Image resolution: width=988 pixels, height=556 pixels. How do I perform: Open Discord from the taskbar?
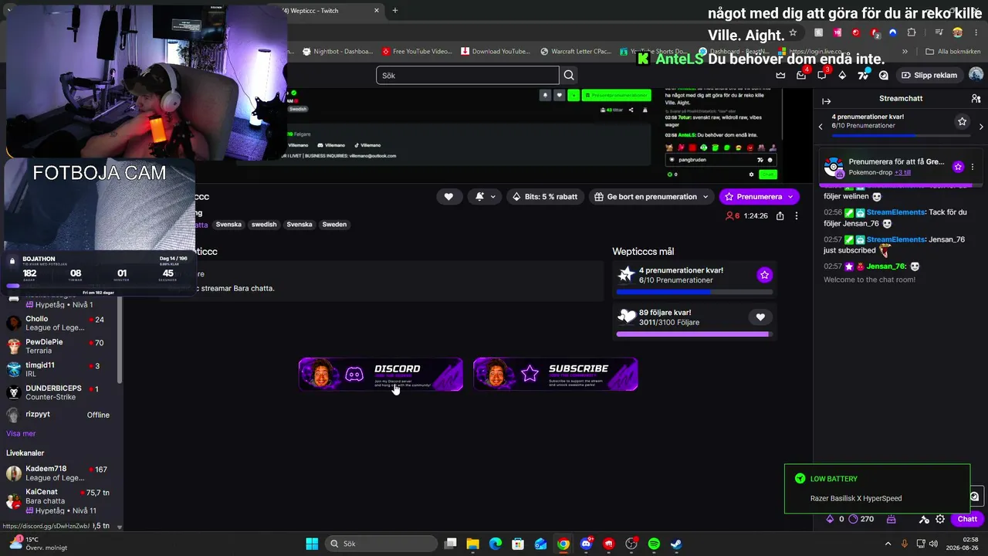click(586, 544)
